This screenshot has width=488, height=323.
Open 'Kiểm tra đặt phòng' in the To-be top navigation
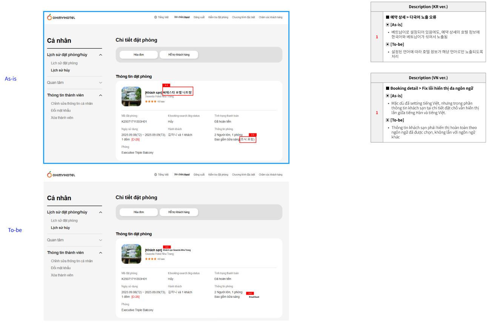point(218,175)
